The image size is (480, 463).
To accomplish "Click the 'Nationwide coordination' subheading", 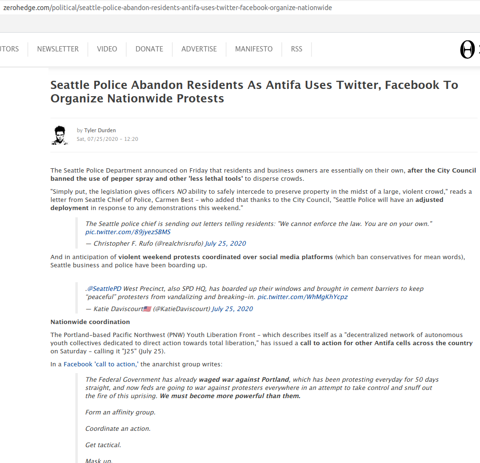I will 90,322.
